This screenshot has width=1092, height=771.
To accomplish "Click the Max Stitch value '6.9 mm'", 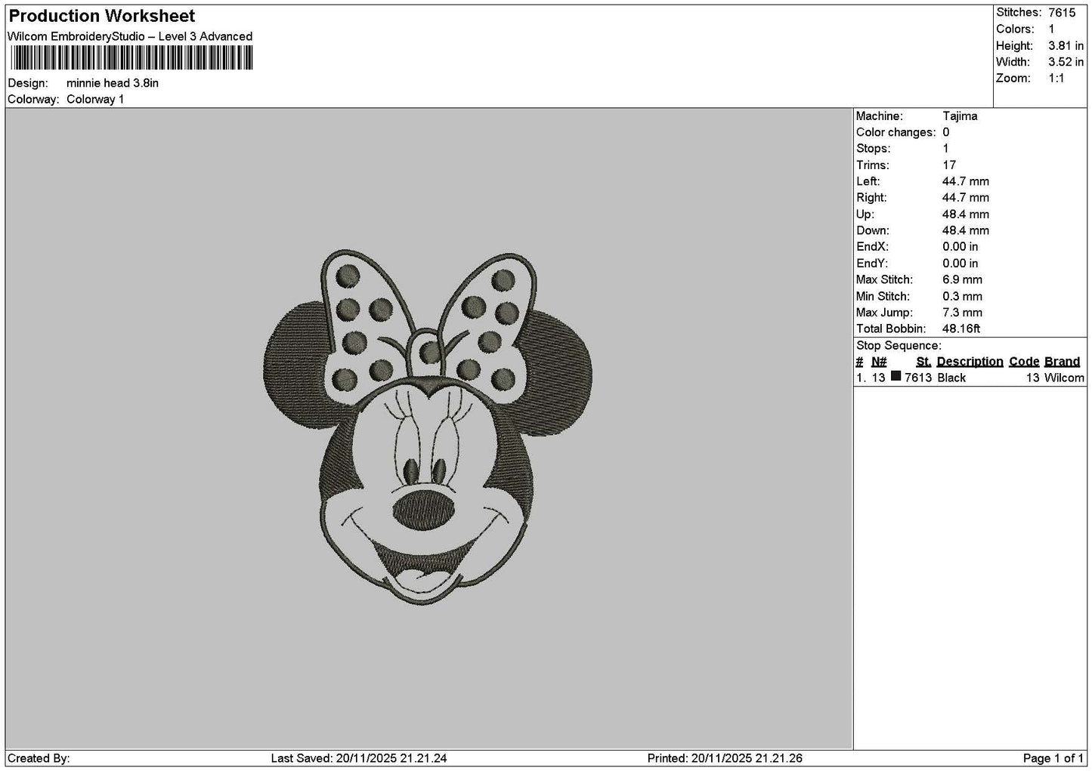I will click(962, 279).
